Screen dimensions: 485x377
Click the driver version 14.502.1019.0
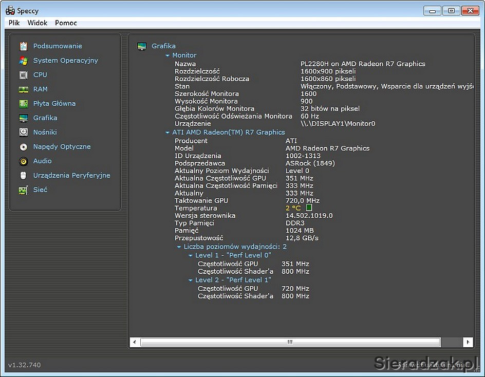point(309,215)
